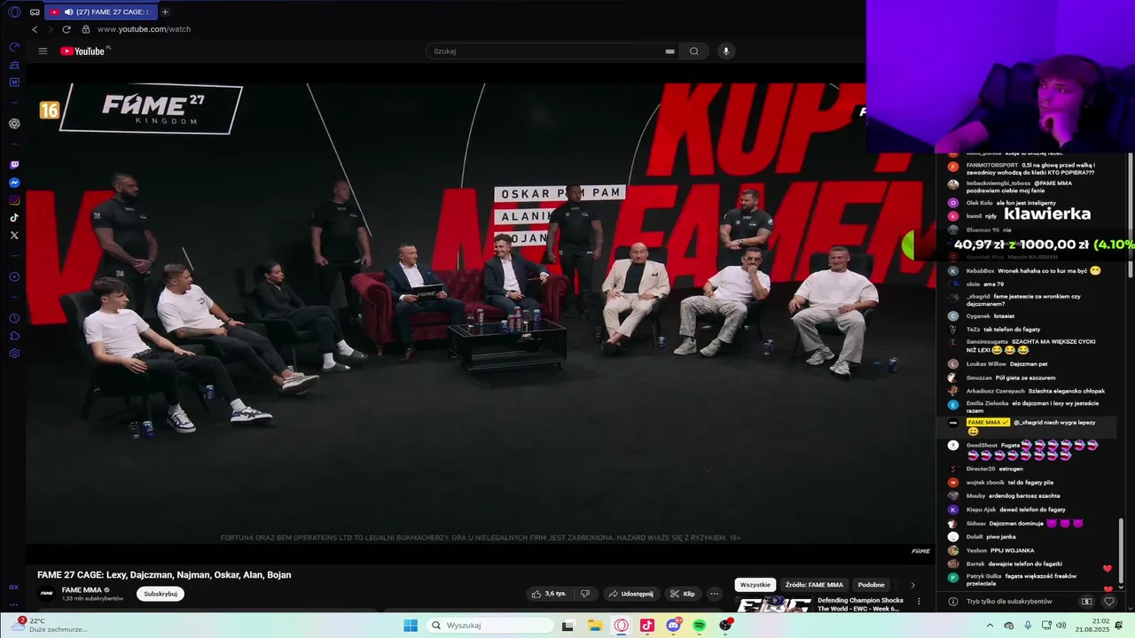The image size is (1135, 638).
Task: Open the FAME MMA channel name
Action: coord(82,589)
